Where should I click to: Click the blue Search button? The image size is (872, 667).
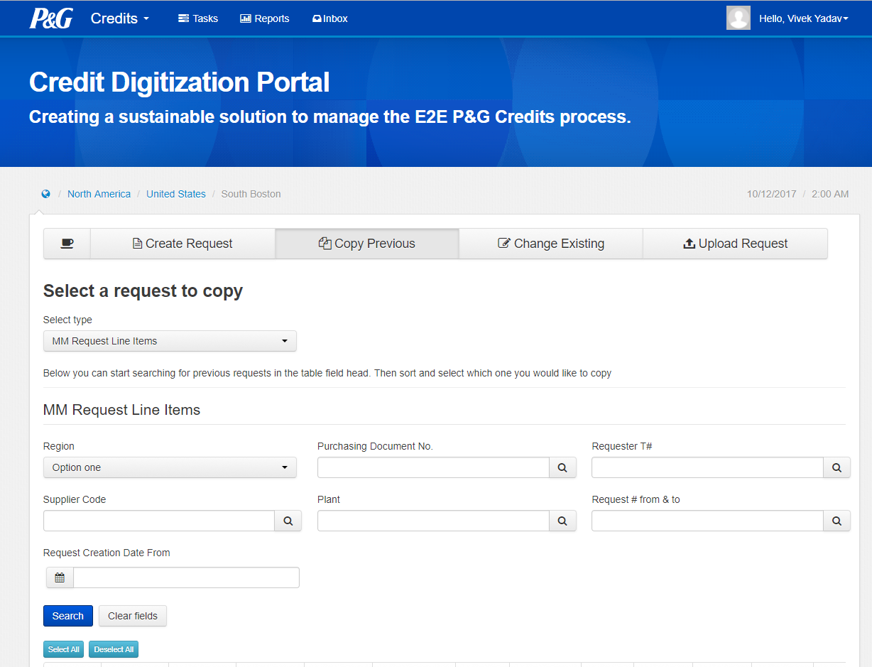pyautogui.click(x=68, y=616)
